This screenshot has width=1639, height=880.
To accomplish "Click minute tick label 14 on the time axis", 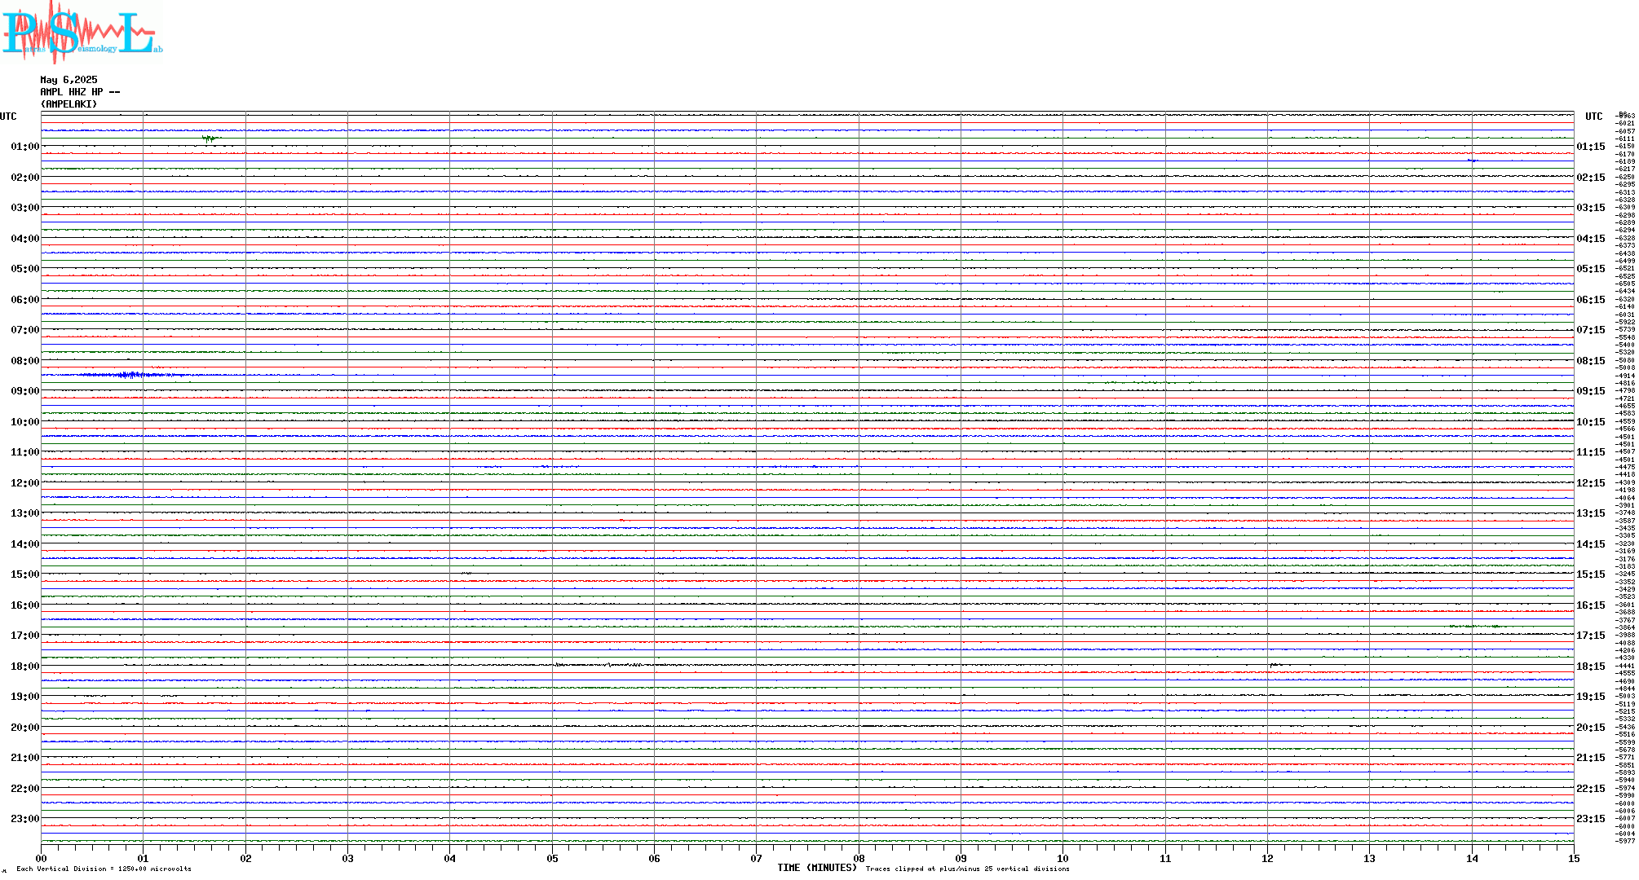I will (x=1472, y=858).
